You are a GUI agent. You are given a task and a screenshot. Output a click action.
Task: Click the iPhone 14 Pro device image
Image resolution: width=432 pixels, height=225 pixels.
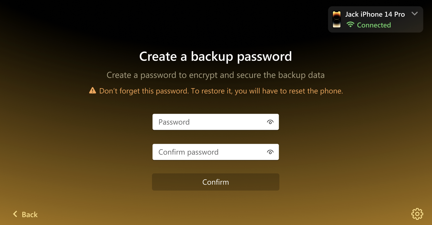pyautogui.click(x=337, y=19)
